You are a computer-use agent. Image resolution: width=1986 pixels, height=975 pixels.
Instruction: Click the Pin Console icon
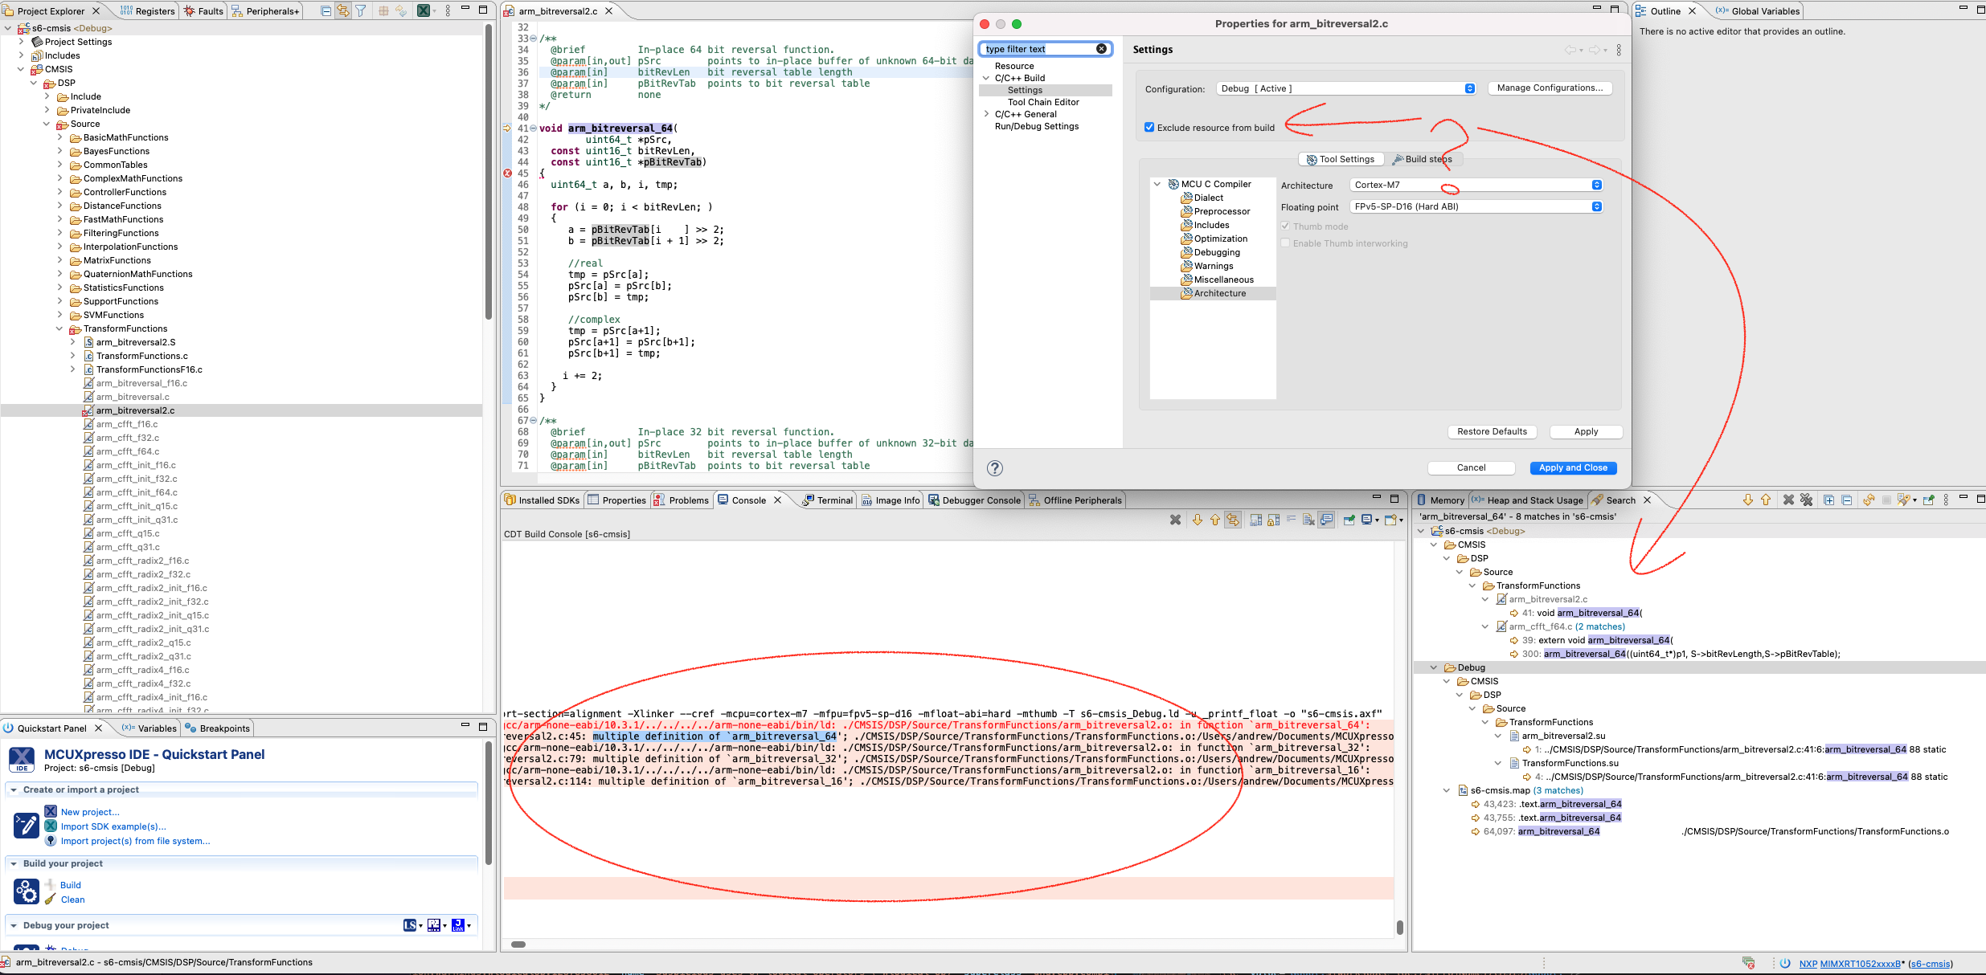(1349, 520)
